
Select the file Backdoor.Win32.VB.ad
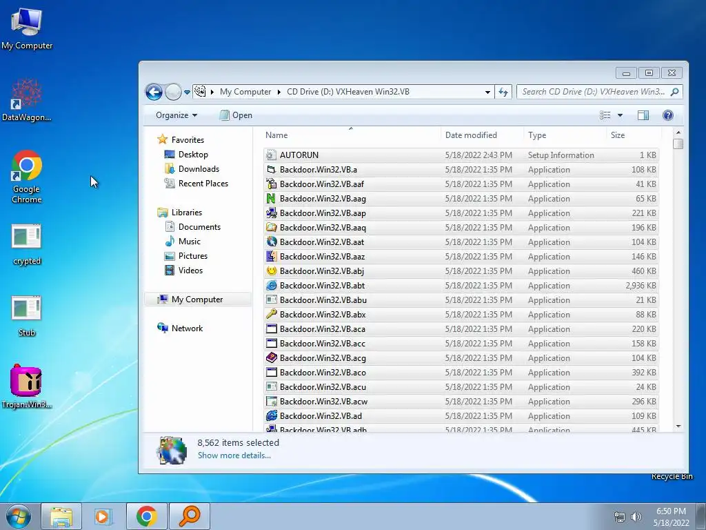pos(461,416)
